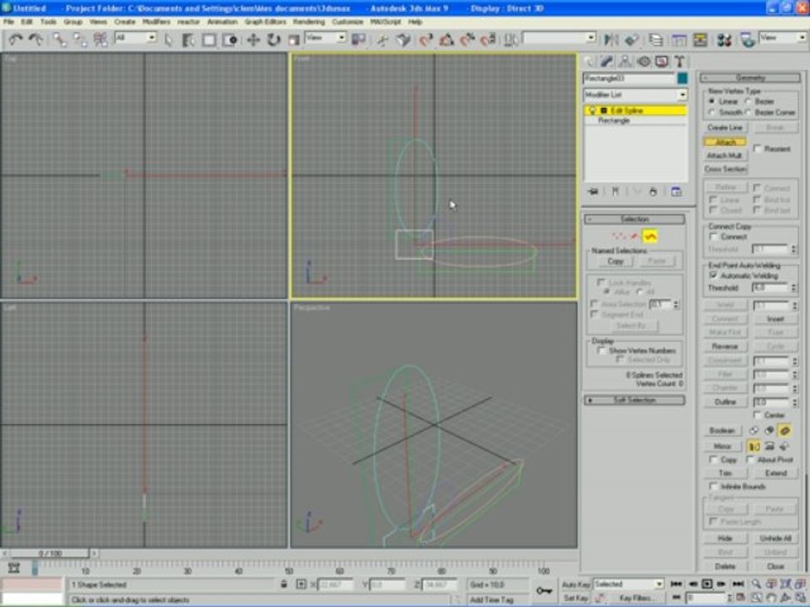Click the Configure Modifier Sets icon
Image resolution: width=810 pixels, height=607 pixels.
(x=676, y=191)
